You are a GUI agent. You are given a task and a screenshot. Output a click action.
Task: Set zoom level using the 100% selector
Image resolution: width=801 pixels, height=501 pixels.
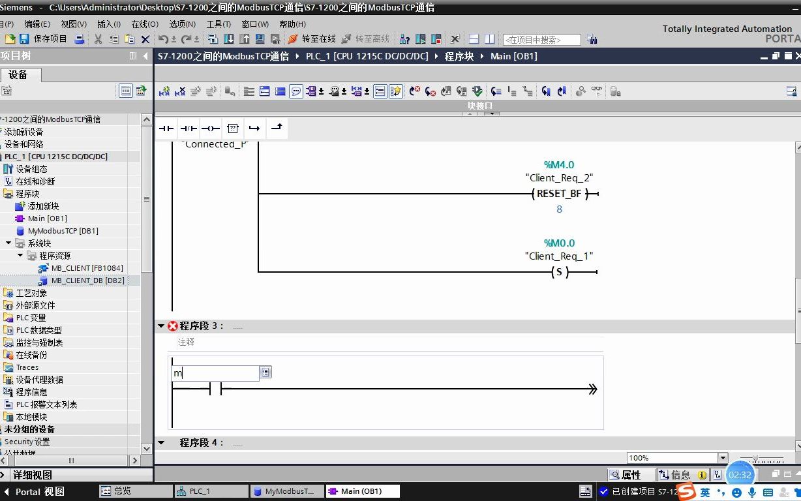click(x=675, y=457)
